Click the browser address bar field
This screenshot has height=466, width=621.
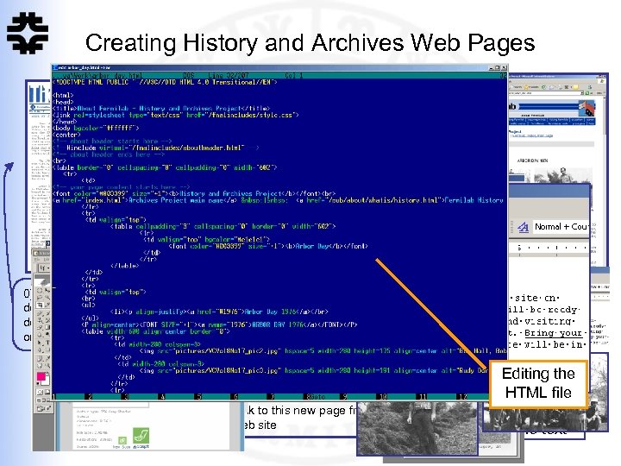tap(544, 93)
